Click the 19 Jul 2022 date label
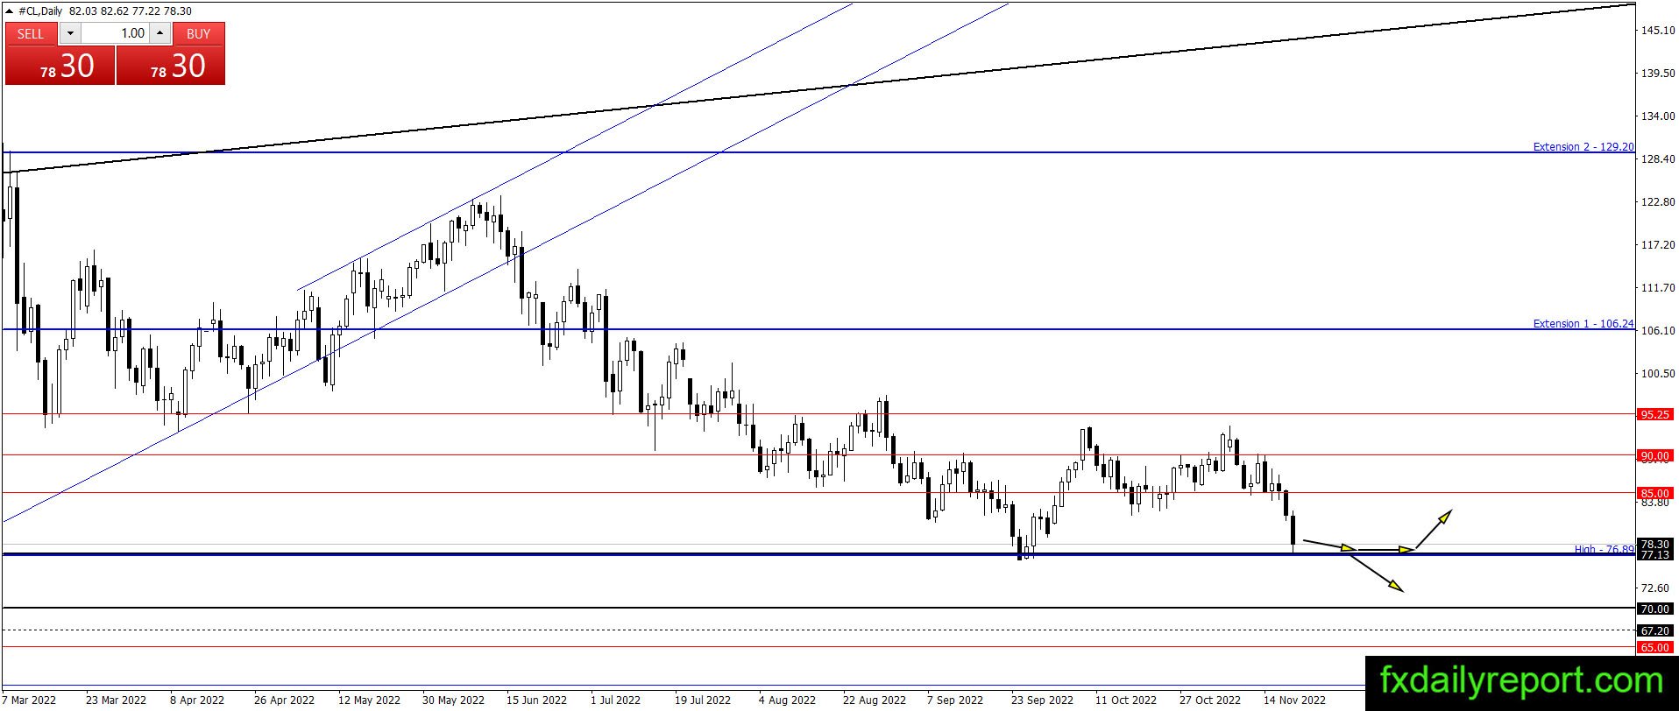Image resolution: width=1679 pixels, height=711 pixels. [703, 700]
